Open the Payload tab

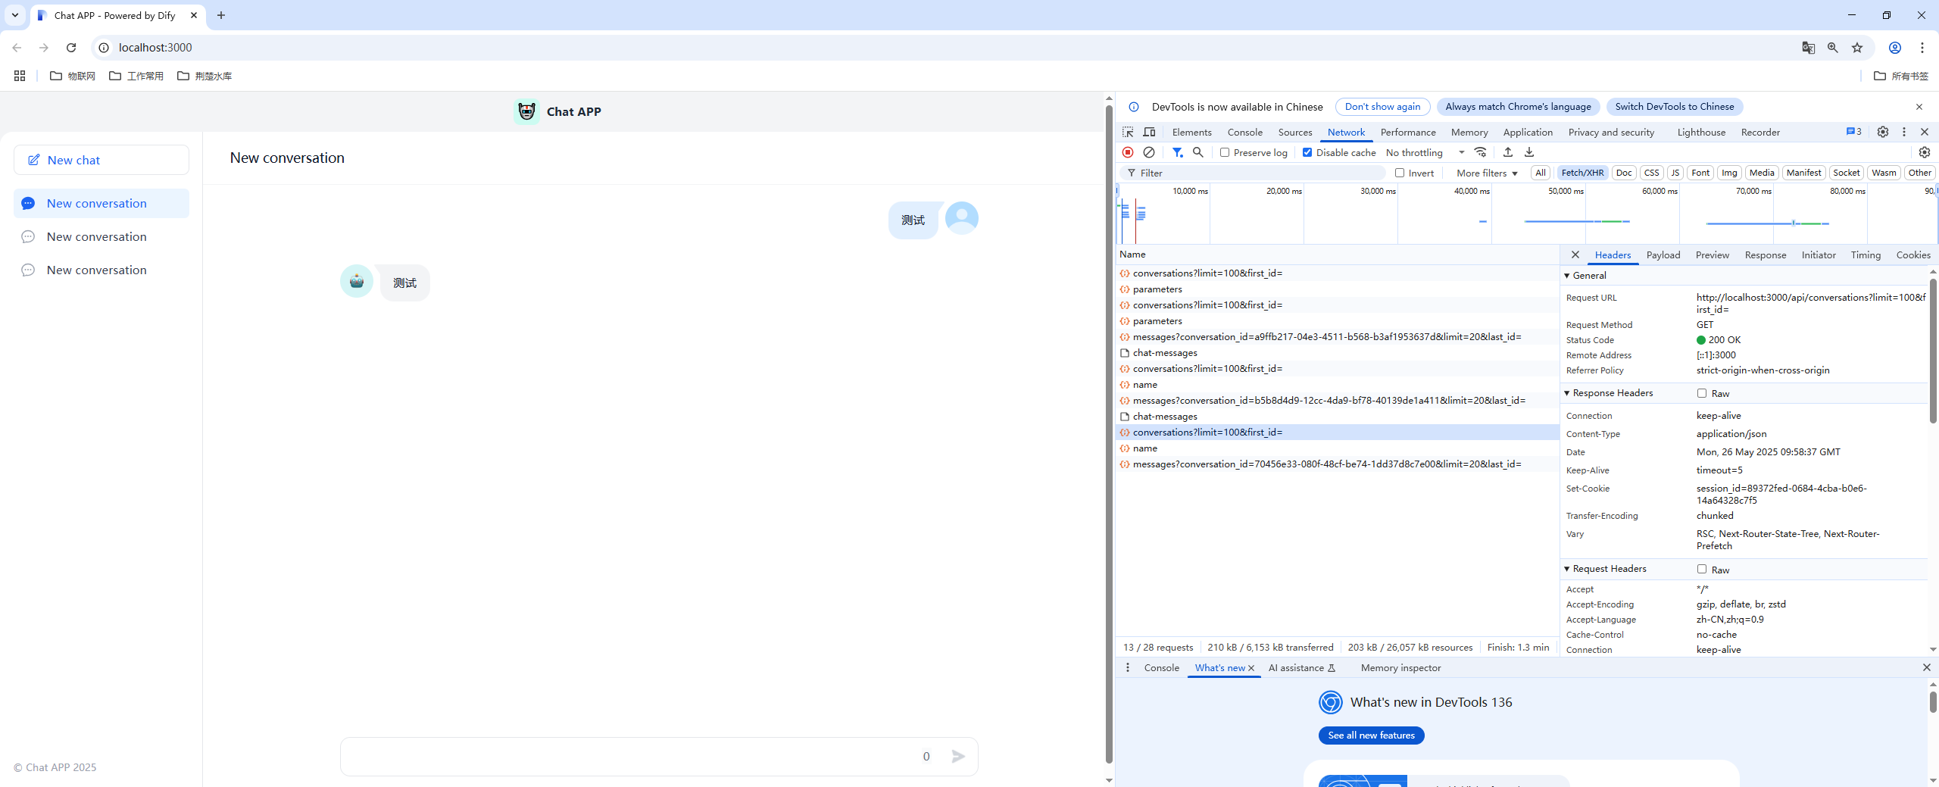pos(1663,255)
